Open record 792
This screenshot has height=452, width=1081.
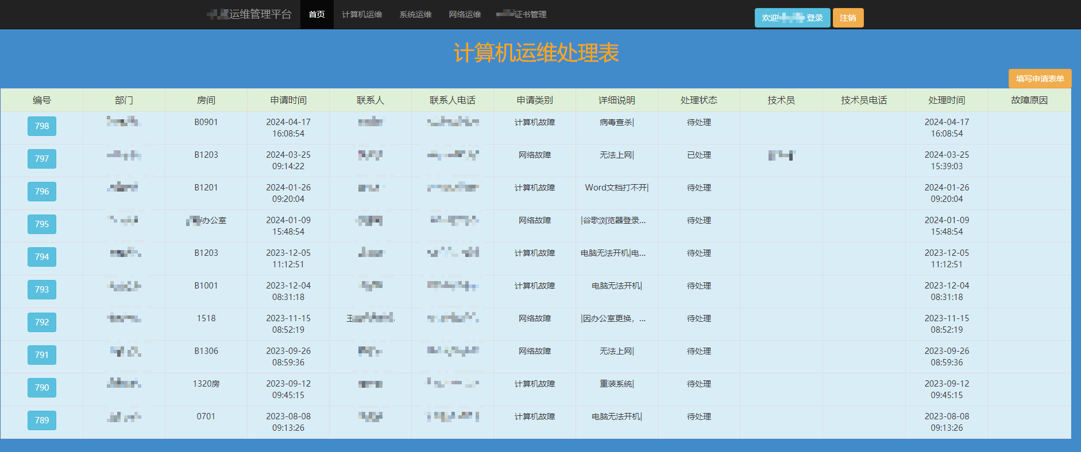(x=42, y=322)
